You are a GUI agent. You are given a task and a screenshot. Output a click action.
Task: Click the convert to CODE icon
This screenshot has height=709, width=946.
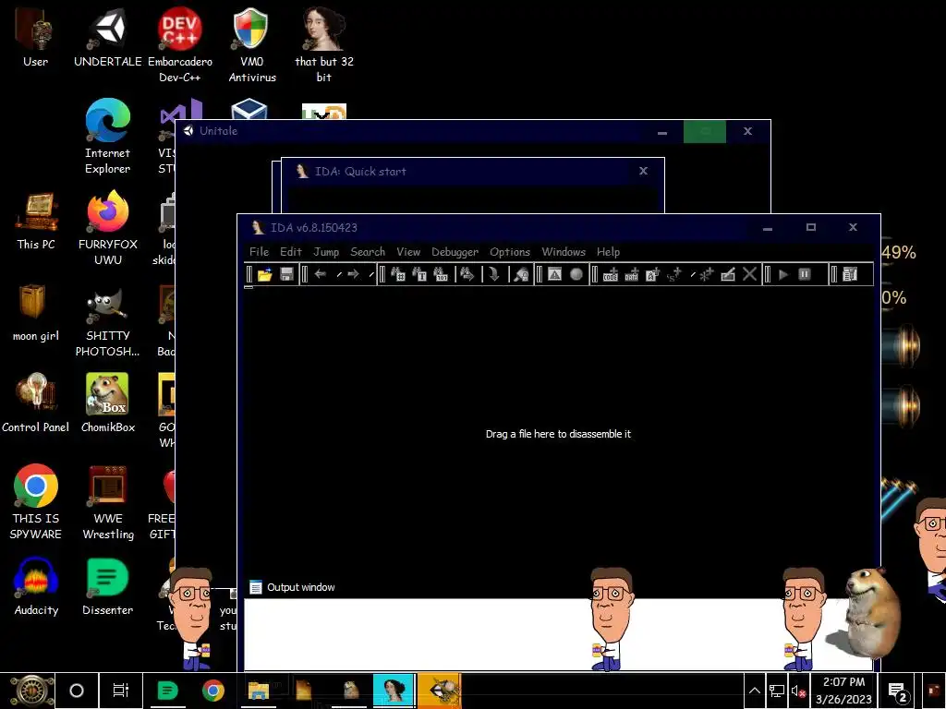(611, 275)
